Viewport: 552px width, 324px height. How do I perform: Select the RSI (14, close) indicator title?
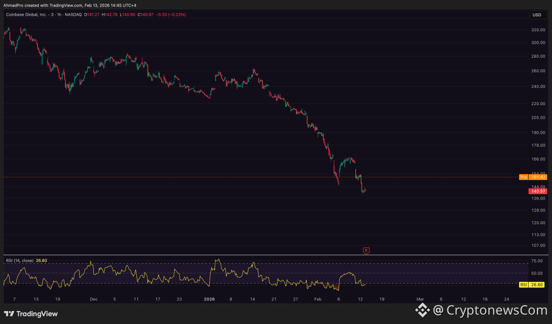[x=20, y=260]
